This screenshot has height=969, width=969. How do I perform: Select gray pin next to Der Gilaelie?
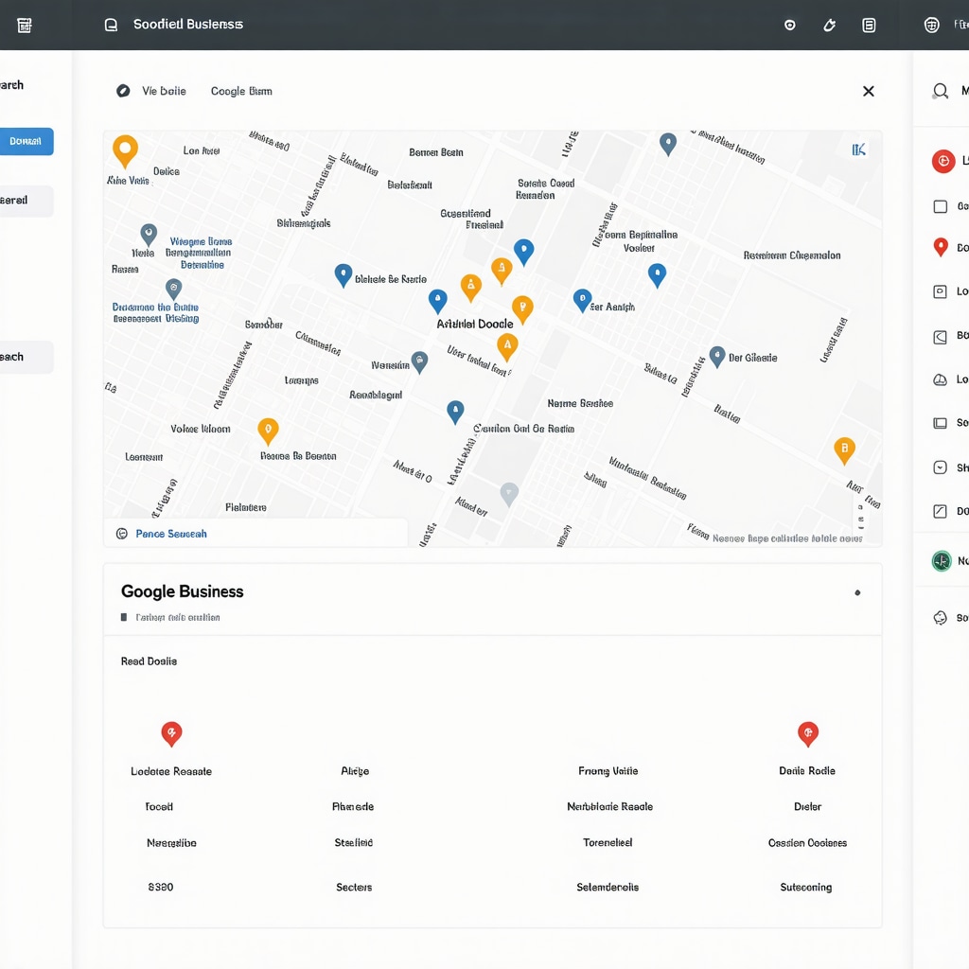pyautogui.click(x=717, y=357)
